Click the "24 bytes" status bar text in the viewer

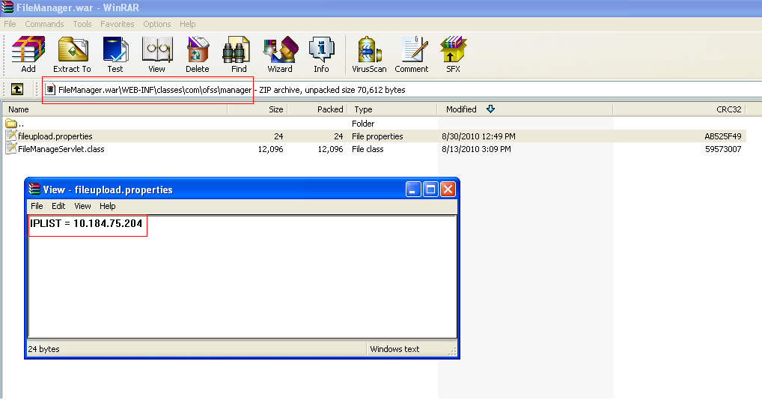[x=43, y=349]
